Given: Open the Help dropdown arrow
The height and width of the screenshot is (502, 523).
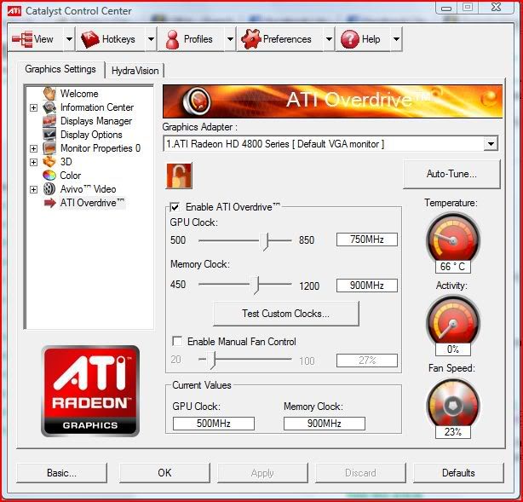Looking at the screenshot, I should point(396,39).
